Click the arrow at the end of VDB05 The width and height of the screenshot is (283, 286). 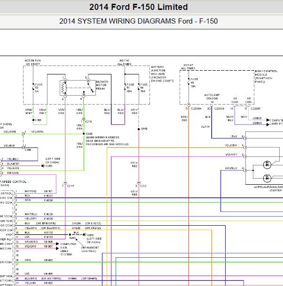tap(268, 120)
